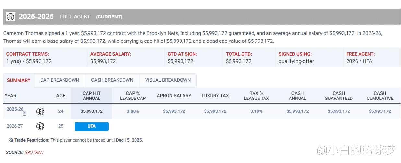Click the Nets logo in the 2026-27 row
Viewport: 401px width, 163px height.
pos(40,126)
